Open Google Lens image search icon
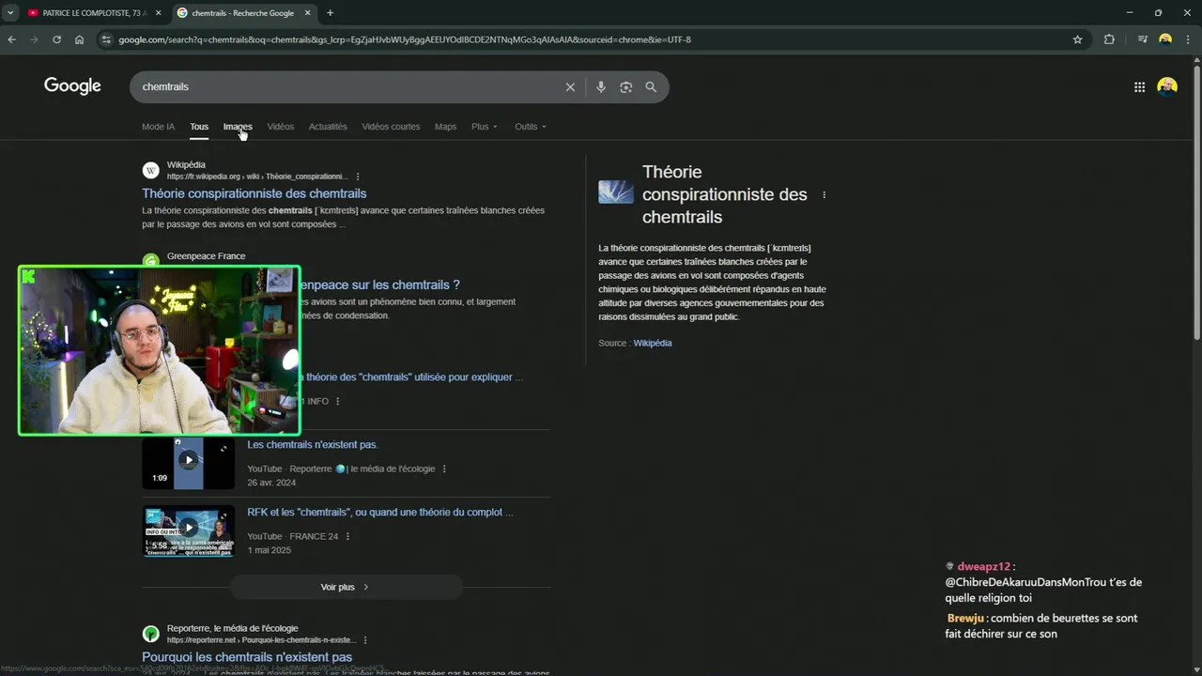Image resolution: width=1202 pixels, height=676 pixels. point(626,86)
